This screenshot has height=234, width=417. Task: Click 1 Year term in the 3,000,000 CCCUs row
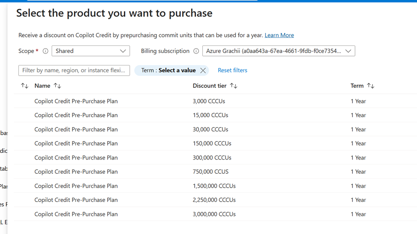358,214
